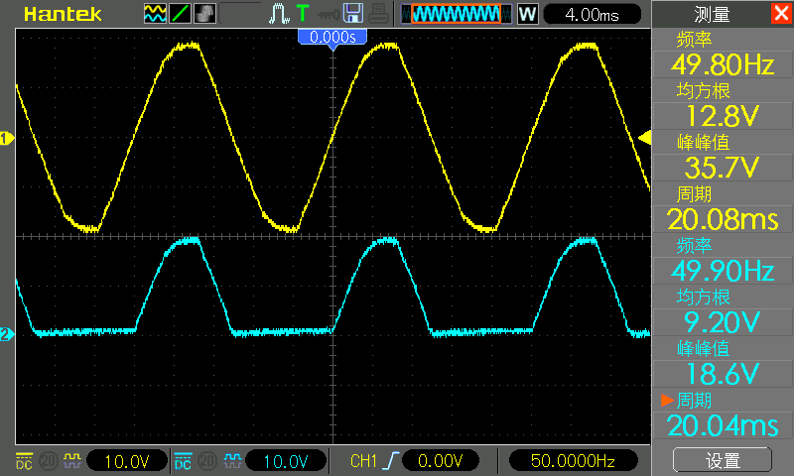Click the floppy disk save icon
Viewport: 794px width, 476px height.
coord(352,14)
